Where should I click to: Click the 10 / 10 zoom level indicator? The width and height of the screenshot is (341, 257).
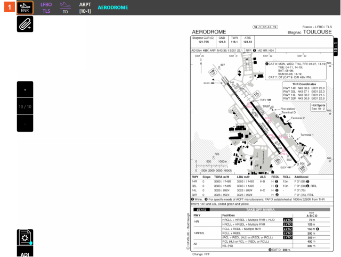25,106
